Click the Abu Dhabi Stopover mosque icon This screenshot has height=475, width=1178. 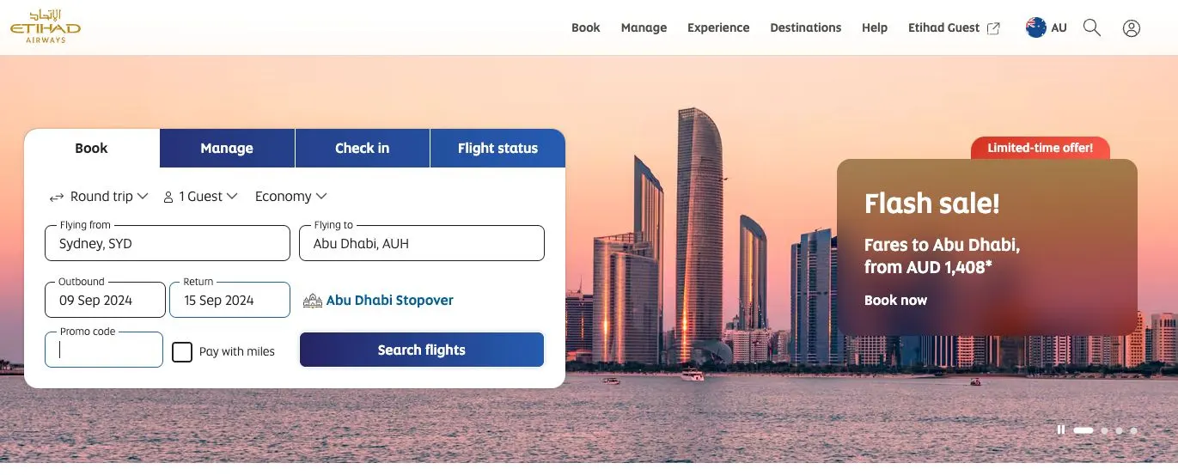313,301
